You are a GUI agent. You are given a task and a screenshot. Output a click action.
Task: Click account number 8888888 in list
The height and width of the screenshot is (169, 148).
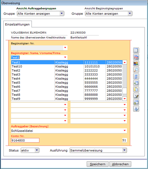coord(91,95)
